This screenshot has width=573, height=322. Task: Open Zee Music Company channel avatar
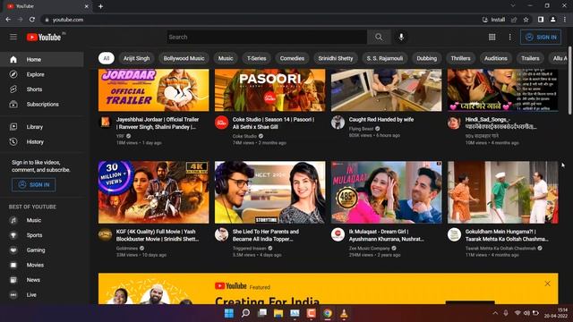[x=338, y=234]
